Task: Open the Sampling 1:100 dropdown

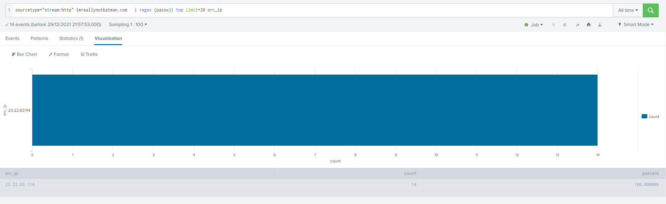Action: (128, 25)
